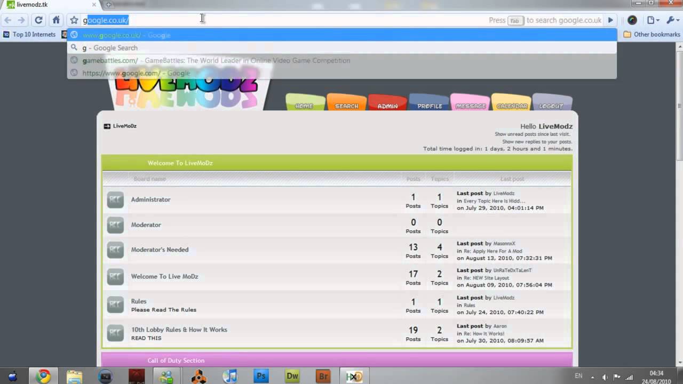
Task: Open the CALENDAR nav tab
Action: coord(511,102)
